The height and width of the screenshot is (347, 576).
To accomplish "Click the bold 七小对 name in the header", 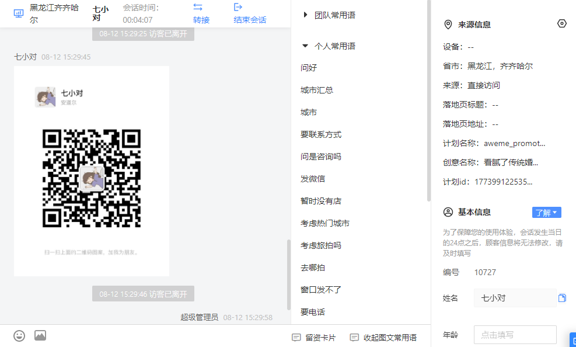I will tap(100, 13).
